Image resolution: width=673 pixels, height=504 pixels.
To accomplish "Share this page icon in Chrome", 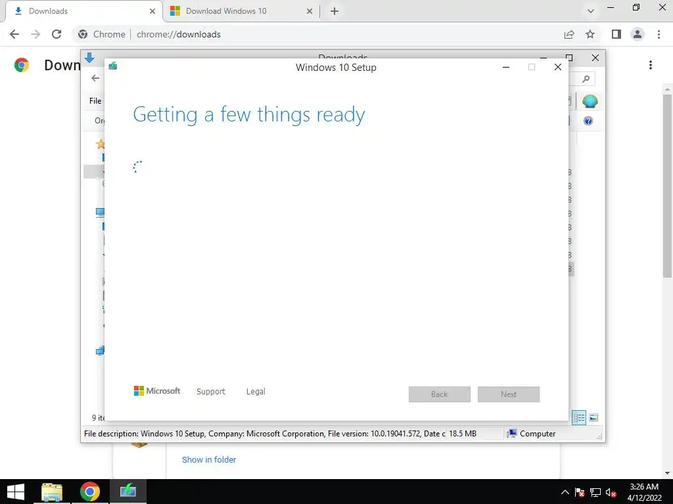I will tap(569, 34).
